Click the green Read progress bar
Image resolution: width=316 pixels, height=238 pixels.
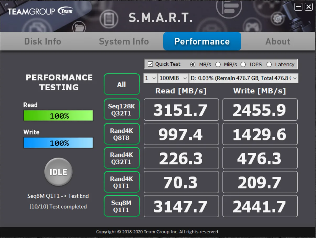coord(58,116)
